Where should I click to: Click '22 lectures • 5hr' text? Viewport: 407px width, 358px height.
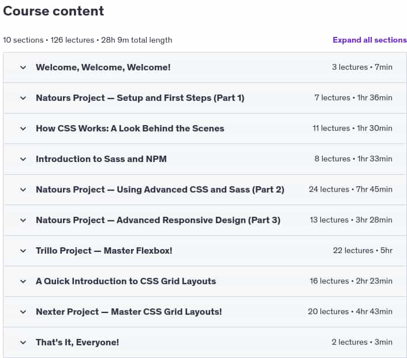(363, 250)
